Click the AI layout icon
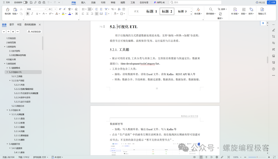 235,11
